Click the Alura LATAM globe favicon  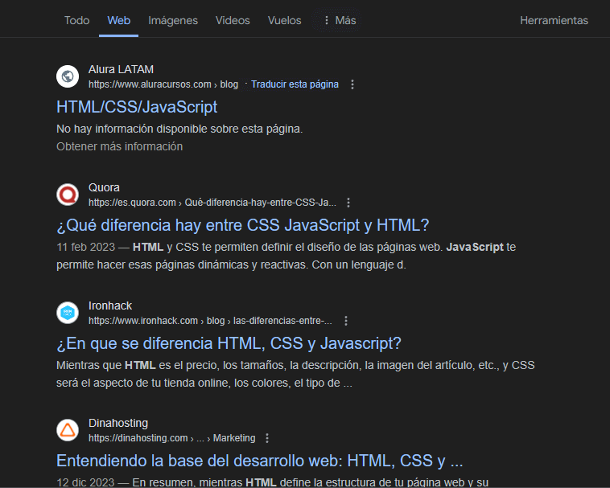[68, 76]
